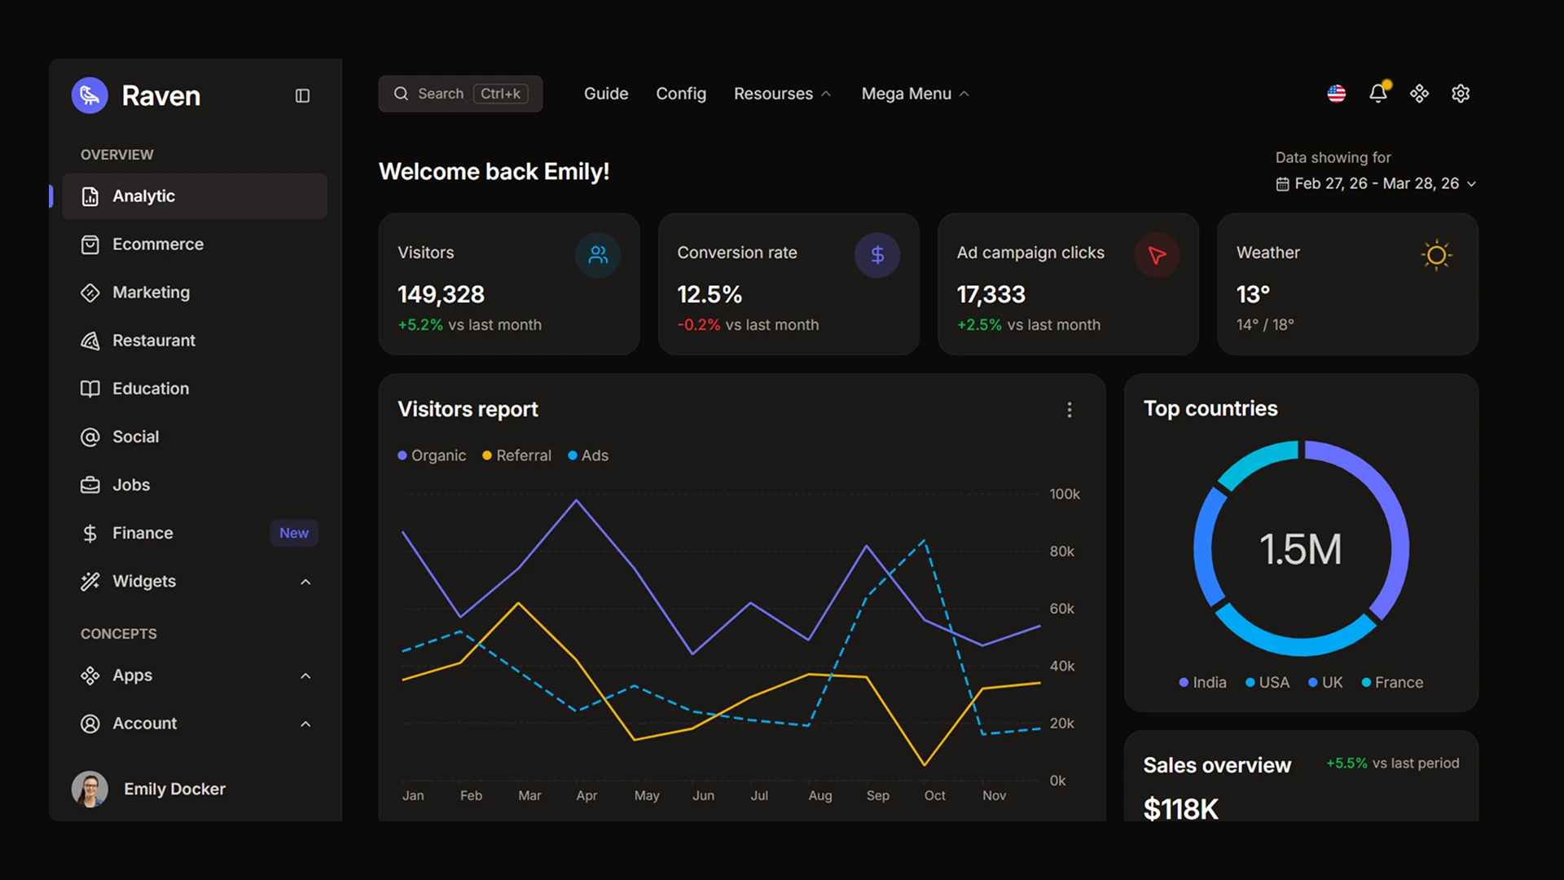Click the Raven brand name
The width and height of the screenshot is (1564, 880).
tap(161, 95)
